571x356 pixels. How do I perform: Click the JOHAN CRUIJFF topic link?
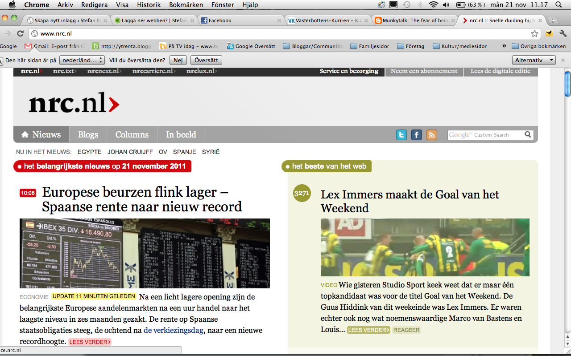(x=130, y=152)
